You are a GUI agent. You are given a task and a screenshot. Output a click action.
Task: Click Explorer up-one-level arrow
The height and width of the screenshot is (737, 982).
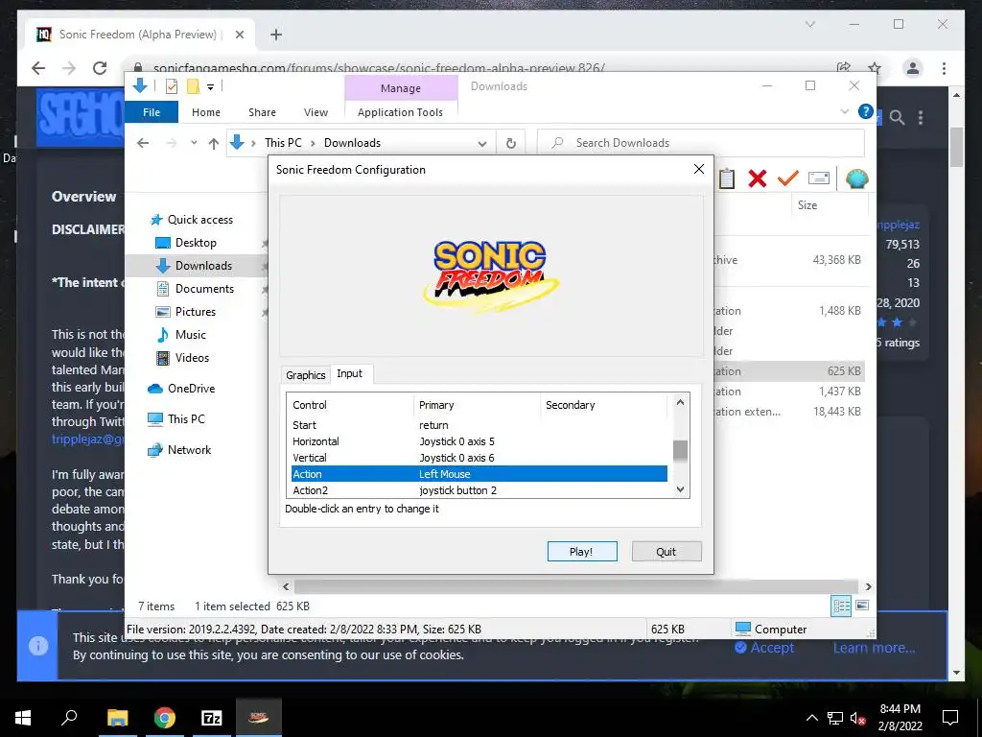[214, 144]
